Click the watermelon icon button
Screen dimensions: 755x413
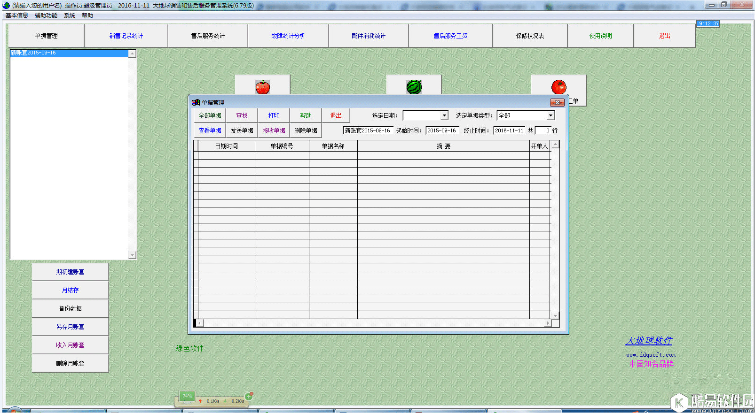tap(414, 86)
